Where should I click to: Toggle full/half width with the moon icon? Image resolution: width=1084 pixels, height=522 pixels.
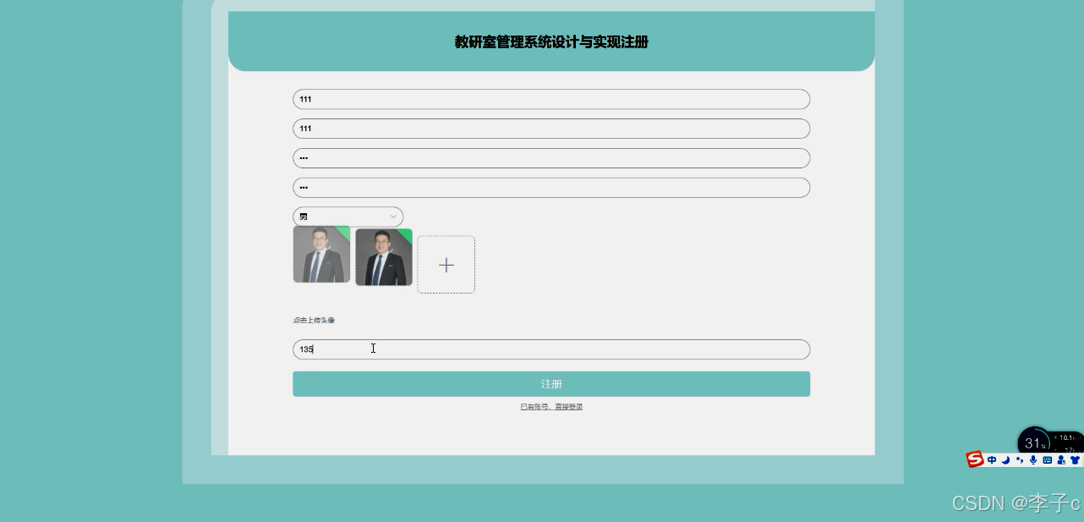[1005, 459]
